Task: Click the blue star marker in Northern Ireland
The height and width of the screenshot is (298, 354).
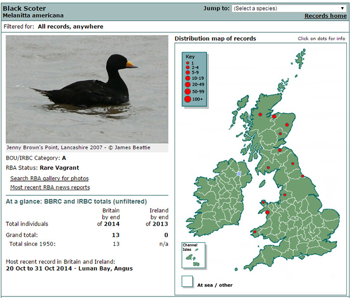Action: click(239, 174)
